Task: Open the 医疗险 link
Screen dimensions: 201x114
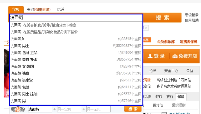Action: pos(158,105)
